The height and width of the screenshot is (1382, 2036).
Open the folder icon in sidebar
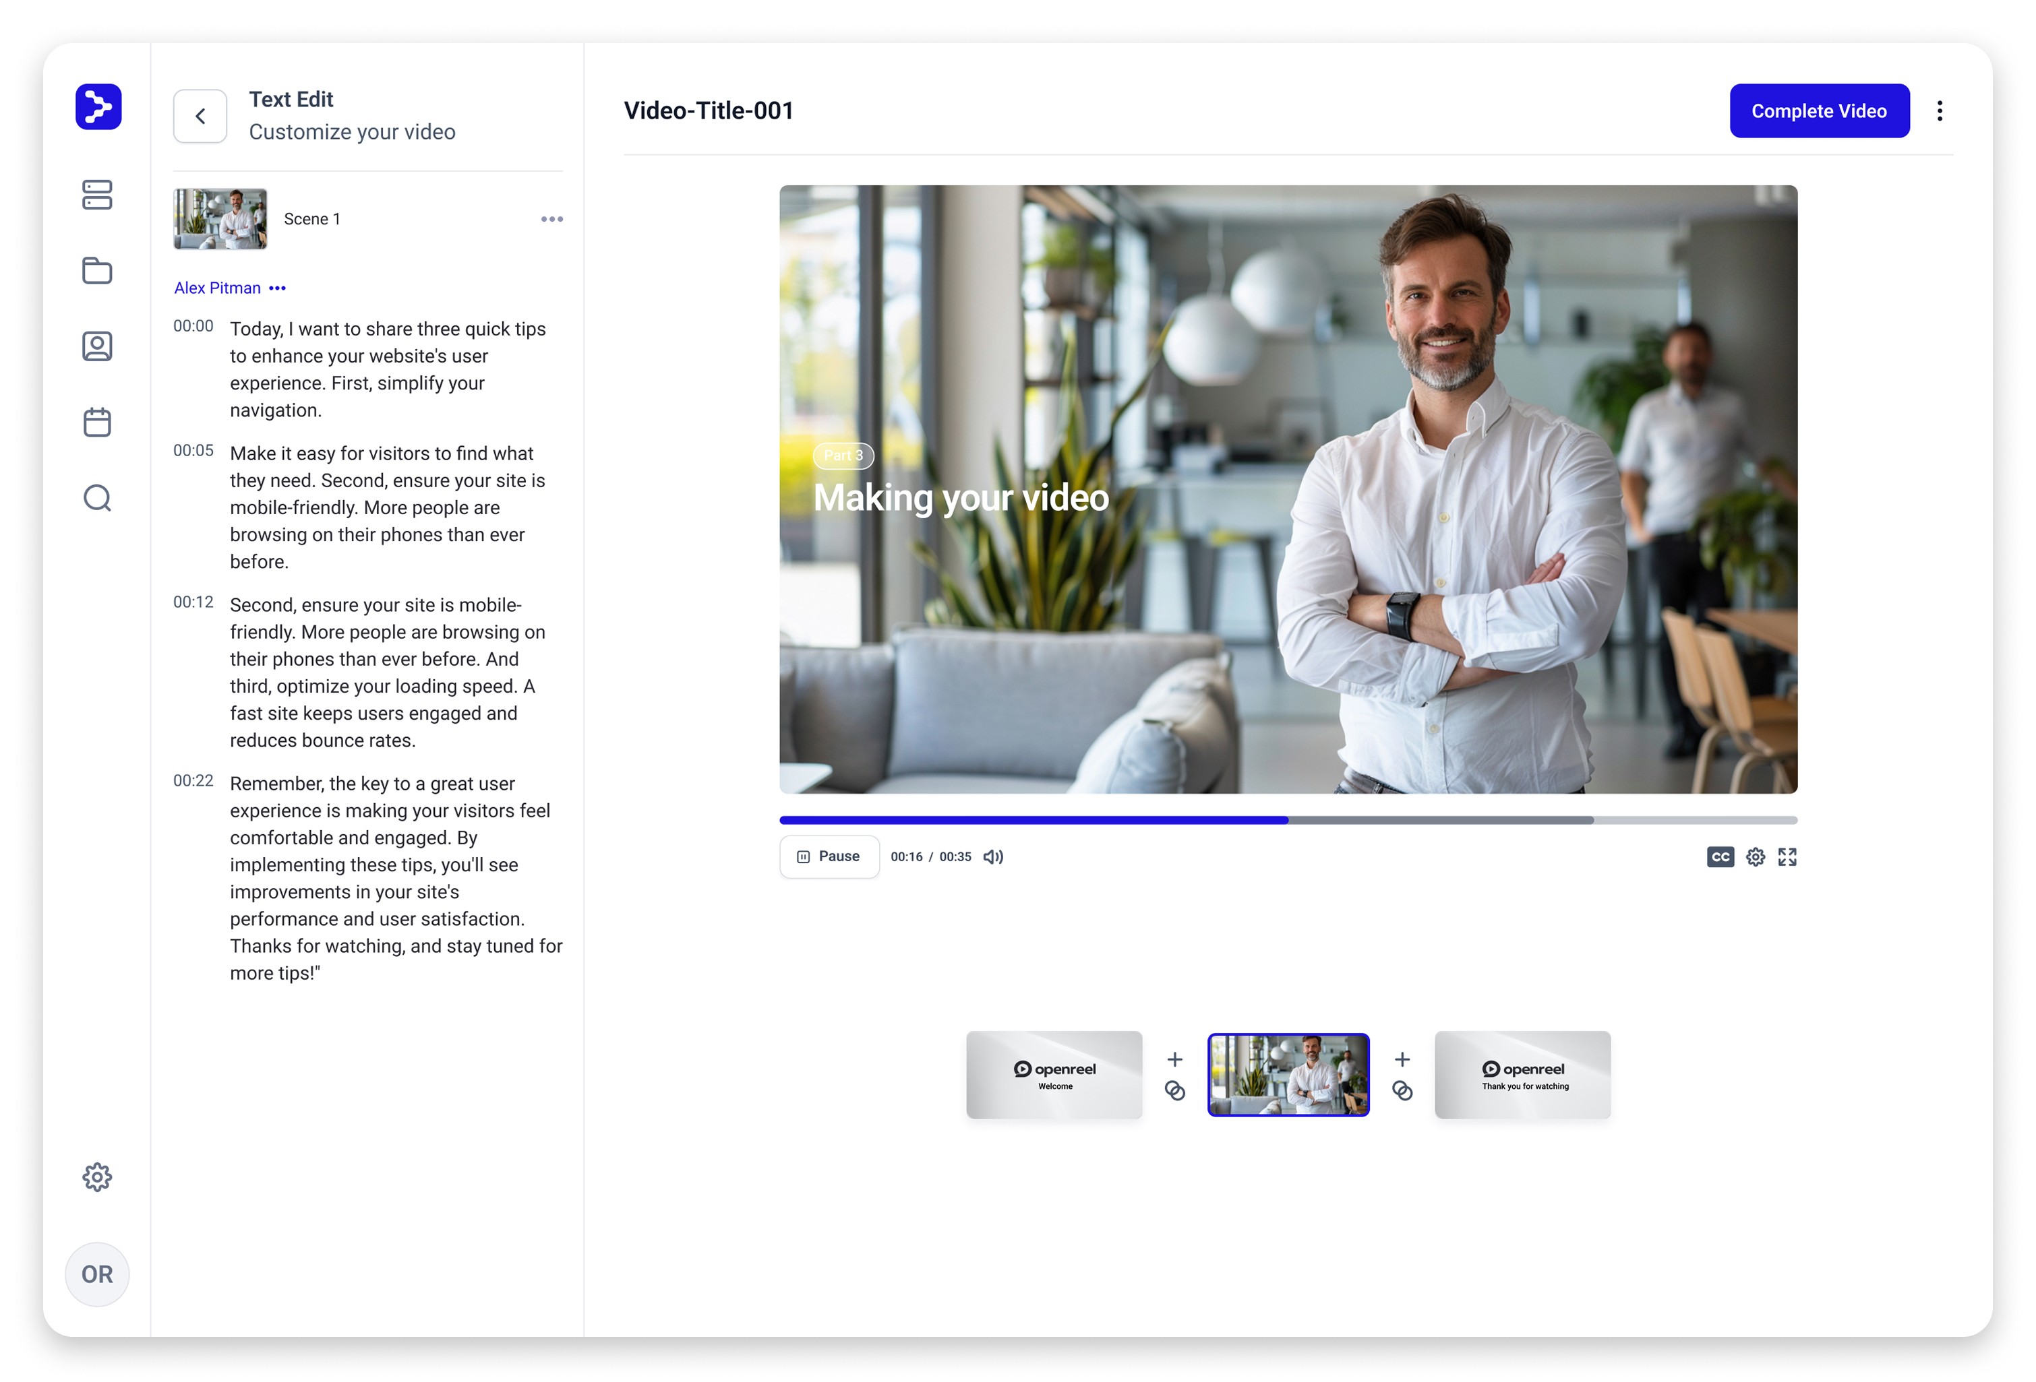tap(97, 271)
